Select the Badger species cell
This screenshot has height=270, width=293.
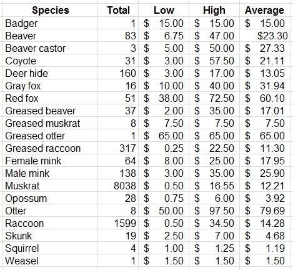[50, 23]
